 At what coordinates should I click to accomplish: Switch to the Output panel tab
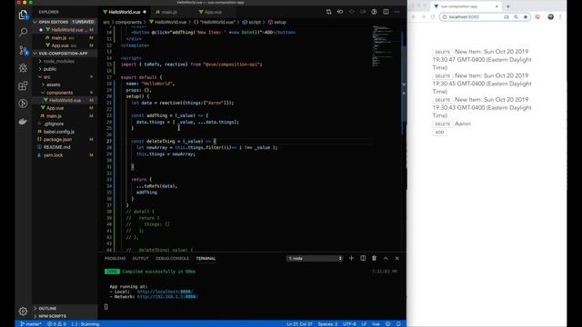click(x=140, y=258)
